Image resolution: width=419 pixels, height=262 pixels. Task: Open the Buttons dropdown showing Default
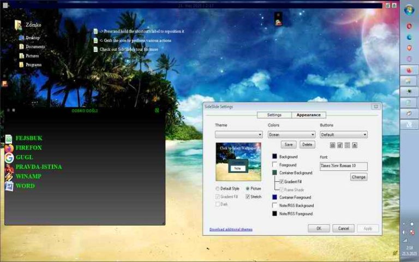point(343,134)
